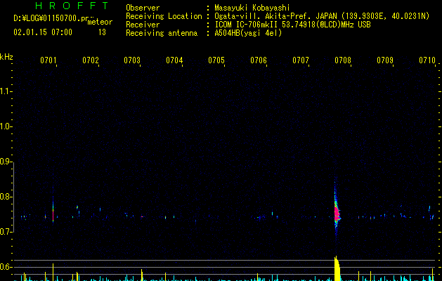The height and width of the screenshot is (281, 442).
Task: Click the 0709 time marker
Action: [385, 60]
